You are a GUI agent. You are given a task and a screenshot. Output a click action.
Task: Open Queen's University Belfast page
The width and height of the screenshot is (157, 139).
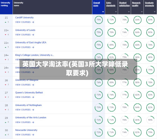(29, 92)
